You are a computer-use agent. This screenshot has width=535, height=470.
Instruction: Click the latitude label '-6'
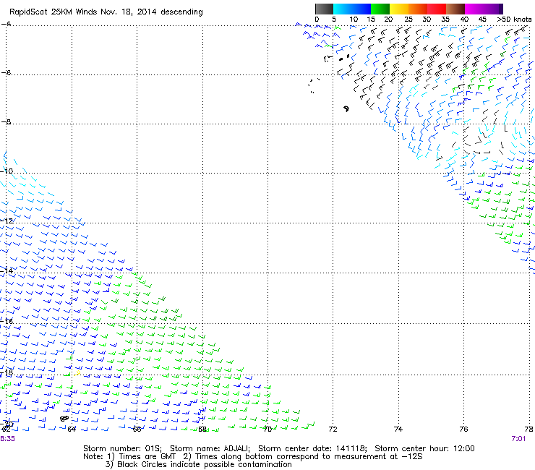click(6, 73)
